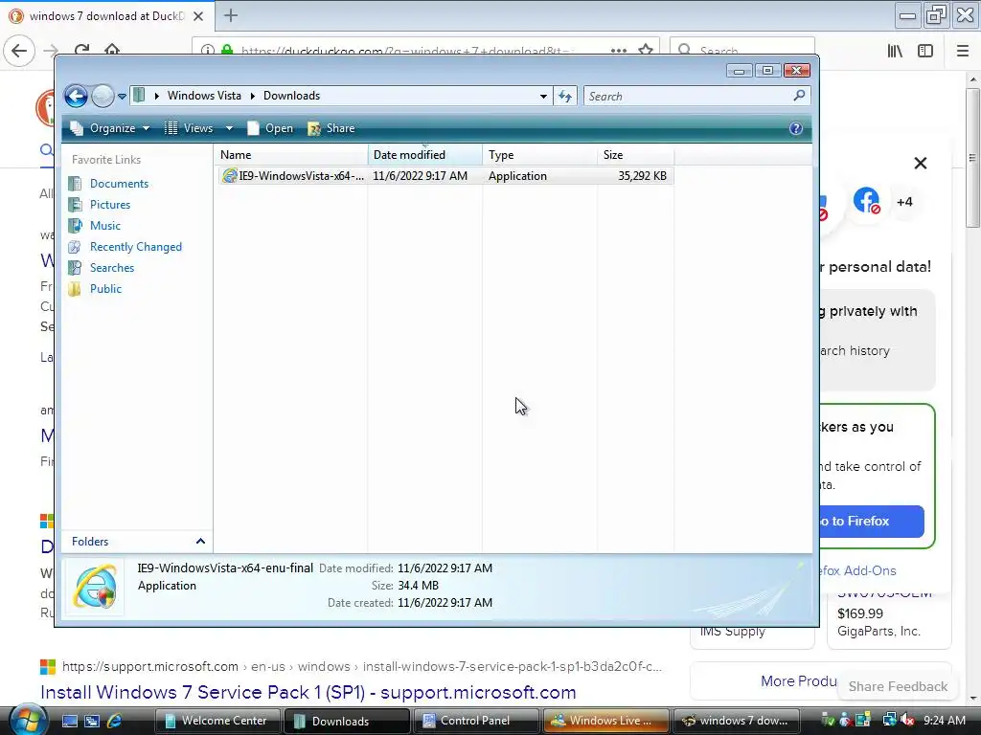
Task: Open Pictures in Favorite Links
Action: pos(110,205)
